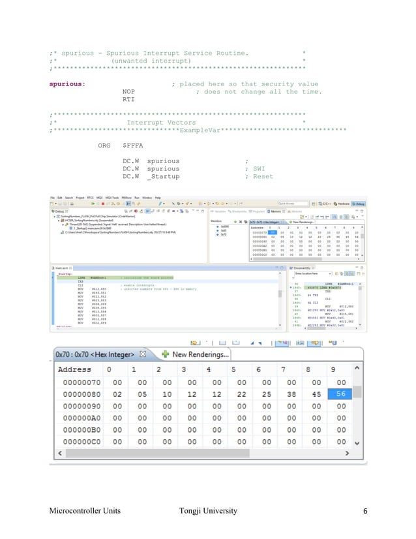Toggle instruction stepping mode in the main toolbar
Screen dimensions: 416x539
pyautogui.click(x=128, y=204)
